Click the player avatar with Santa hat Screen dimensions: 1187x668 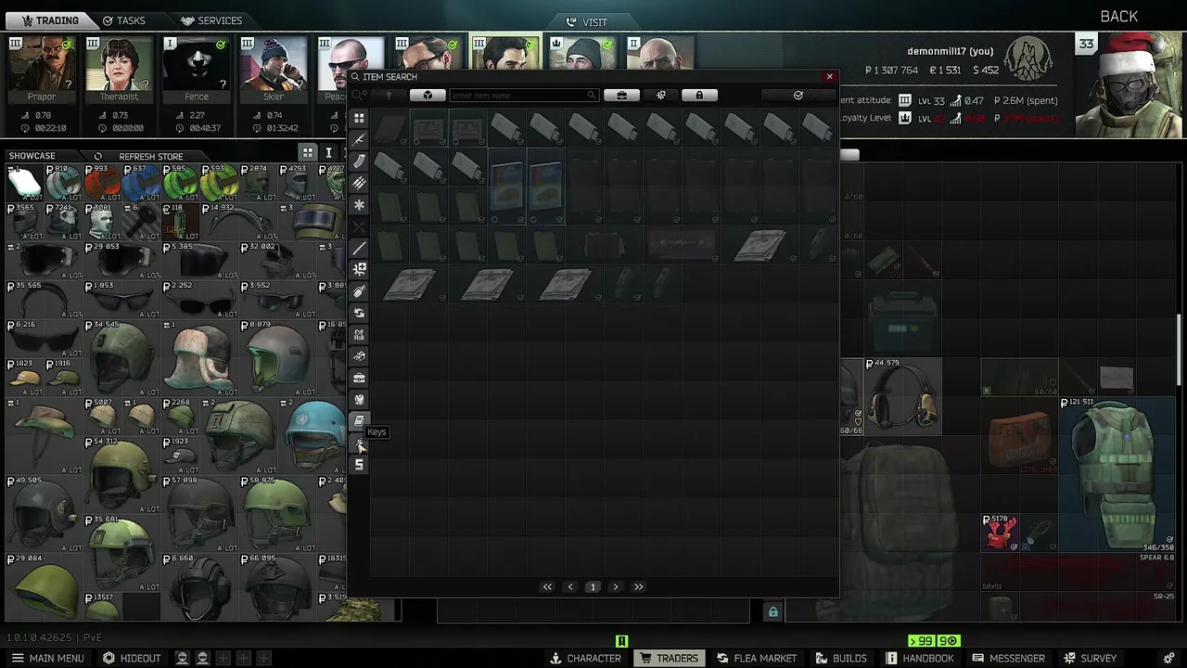[1130, 85]
